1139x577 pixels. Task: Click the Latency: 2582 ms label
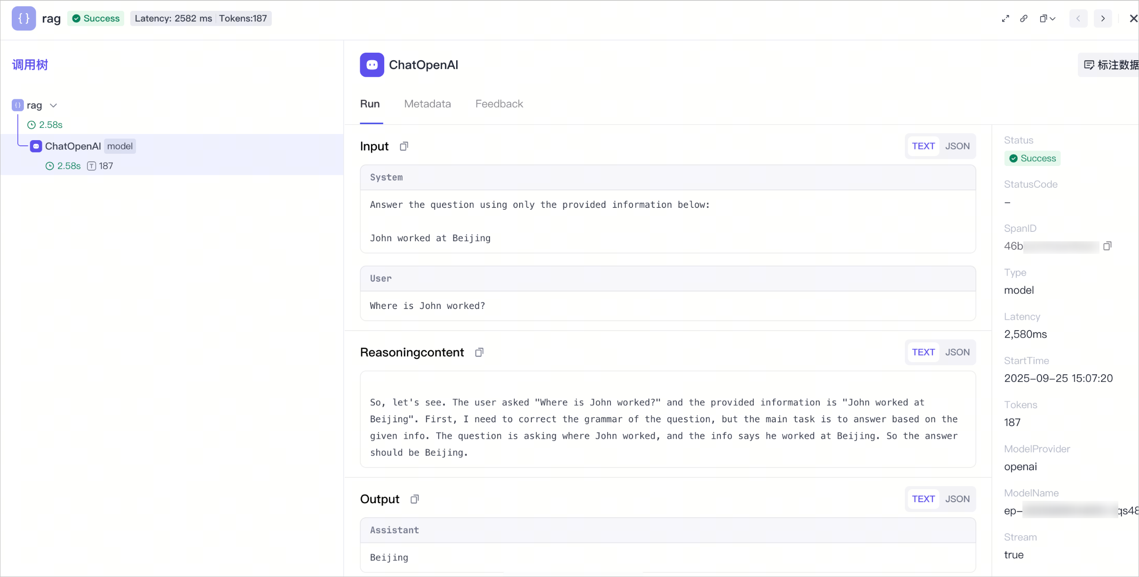tap(173, 18)
